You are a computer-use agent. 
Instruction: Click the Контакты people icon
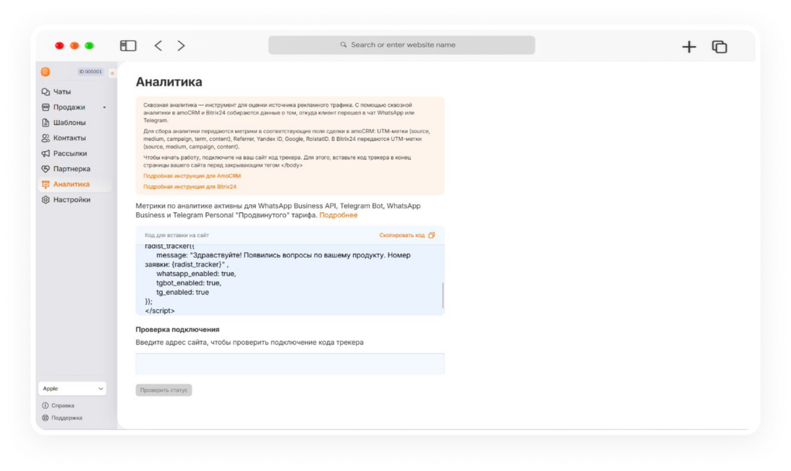point(45,138)
